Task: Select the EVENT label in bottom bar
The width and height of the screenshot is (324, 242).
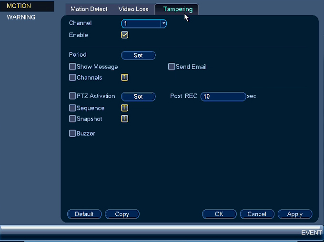Action: (x=312, y=232)
